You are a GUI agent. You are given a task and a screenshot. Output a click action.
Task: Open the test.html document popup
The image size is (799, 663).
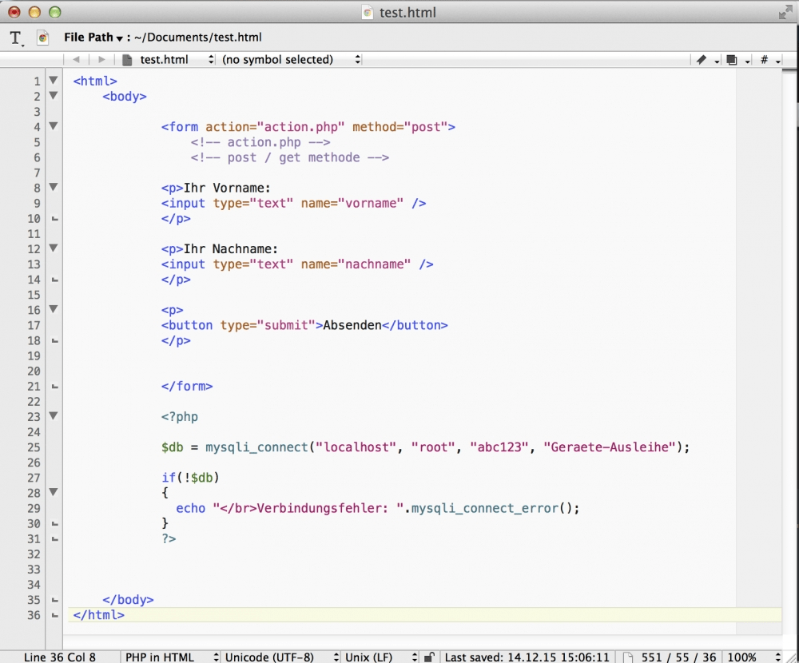168,60
